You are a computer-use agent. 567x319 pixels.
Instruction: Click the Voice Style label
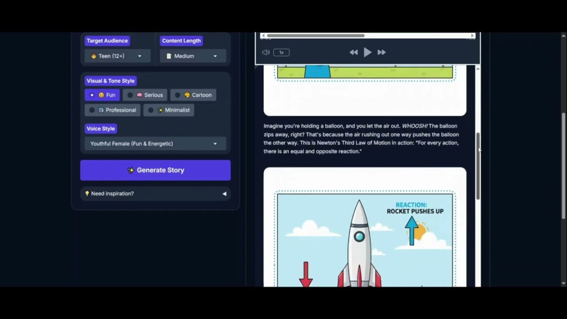click(x=101, y=128)
